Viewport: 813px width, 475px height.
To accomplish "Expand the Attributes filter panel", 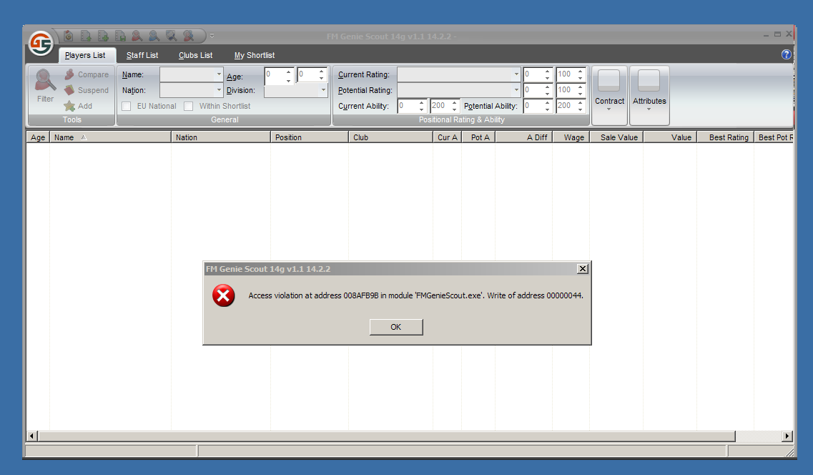I will (x=649, y=95).
